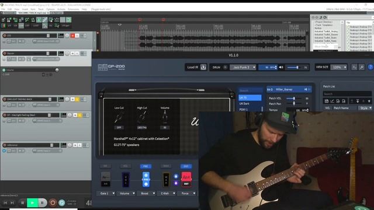Click the Volume pedal icon

(126, 179)
